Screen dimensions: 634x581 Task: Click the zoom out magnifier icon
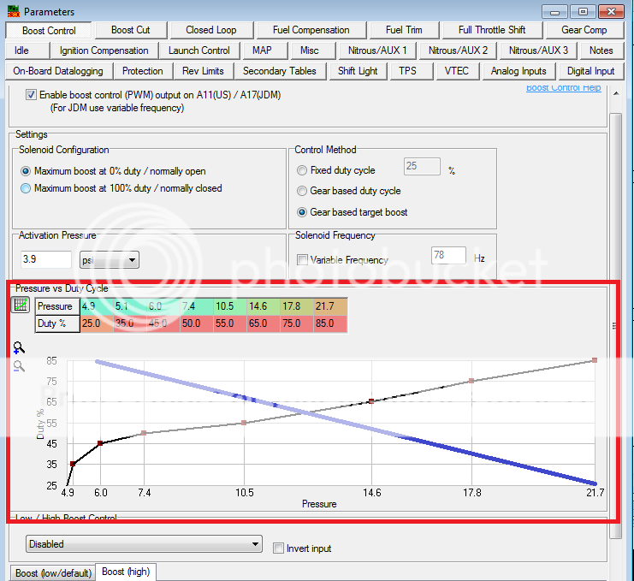(20, 366)
